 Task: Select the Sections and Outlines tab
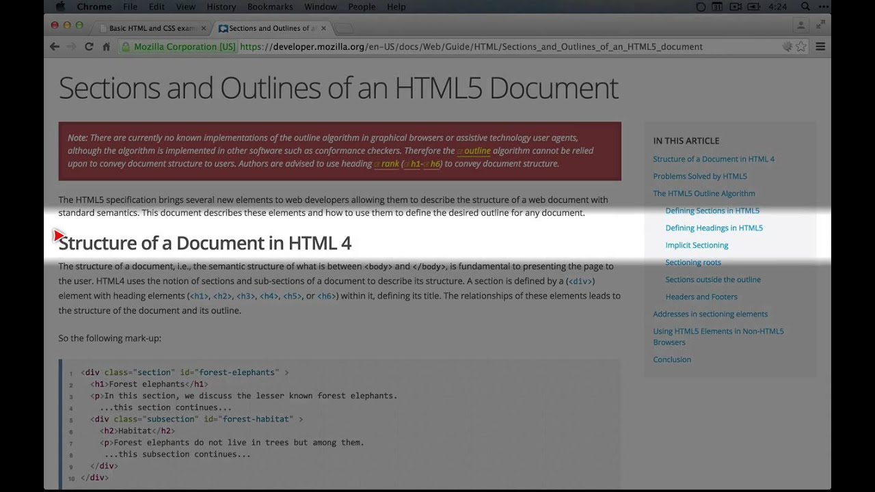(273, 29)
